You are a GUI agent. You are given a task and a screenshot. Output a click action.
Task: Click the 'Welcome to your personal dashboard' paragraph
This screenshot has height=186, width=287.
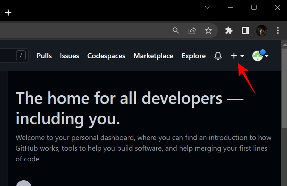tap(143, 148)
